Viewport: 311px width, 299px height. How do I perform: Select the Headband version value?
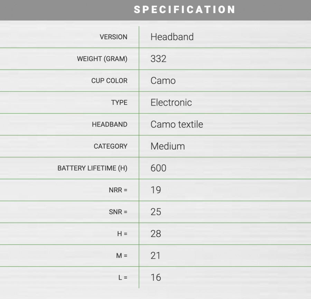pos(172,37)
